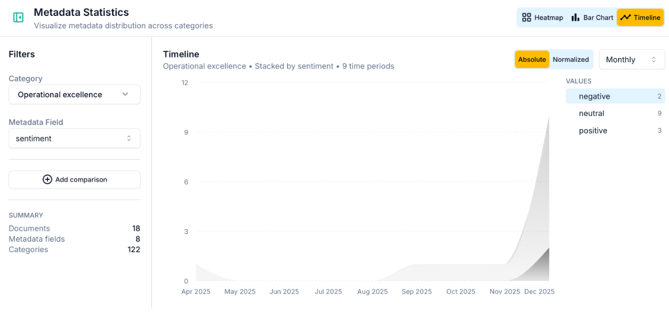Click the Apr 2025 axis label
This screenshot has height=316, width=669.
(196, 292)
